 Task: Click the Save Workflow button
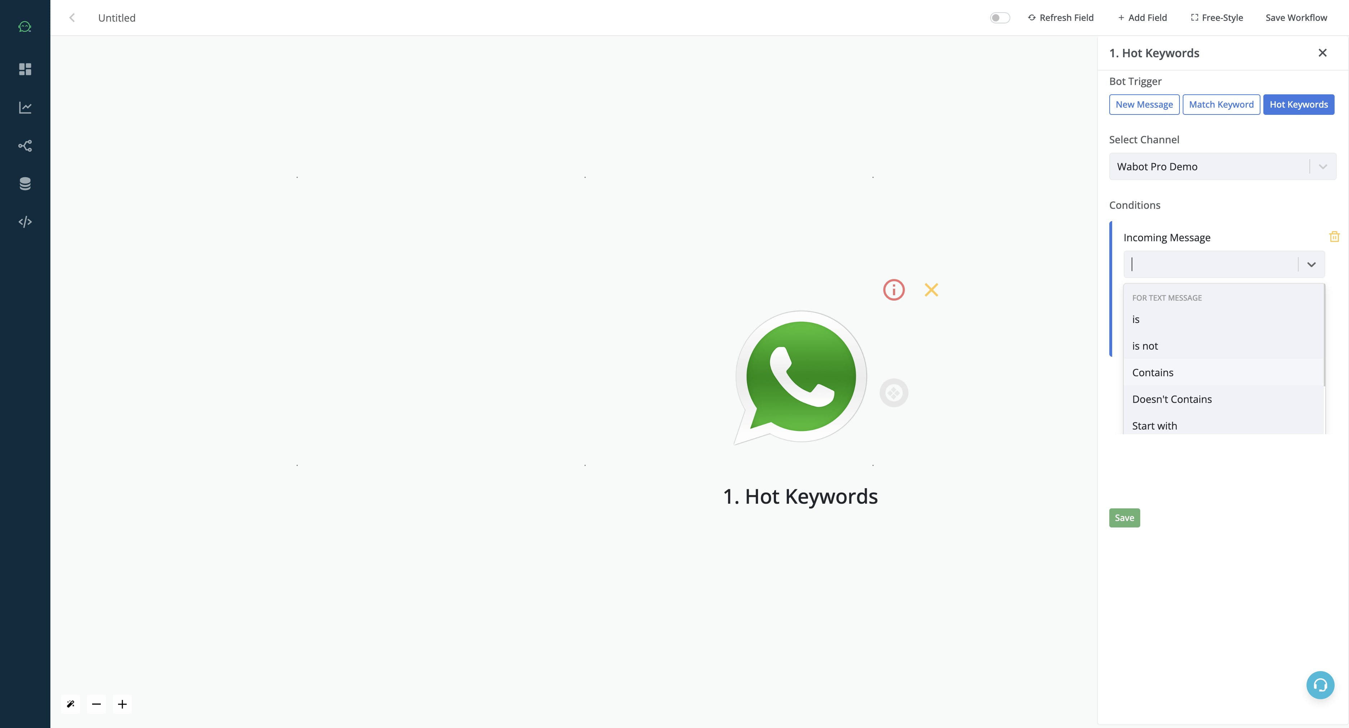(x=1296, y=17)
